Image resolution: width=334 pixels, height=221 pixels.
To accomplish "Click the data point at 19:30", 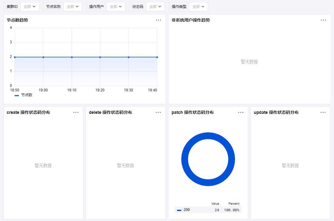I will pyautogui.click(x=129, y=57).
